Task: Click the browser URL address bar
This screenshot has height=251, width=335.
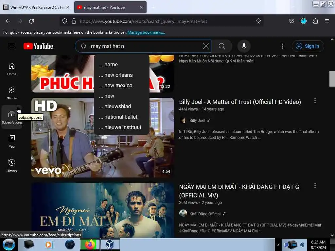Action: click(x=162, y=21)
